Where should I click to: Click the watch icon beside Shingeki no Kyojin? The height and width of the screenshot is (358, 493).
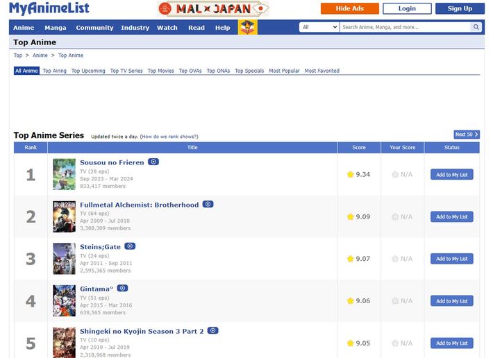tap(213, 331)
